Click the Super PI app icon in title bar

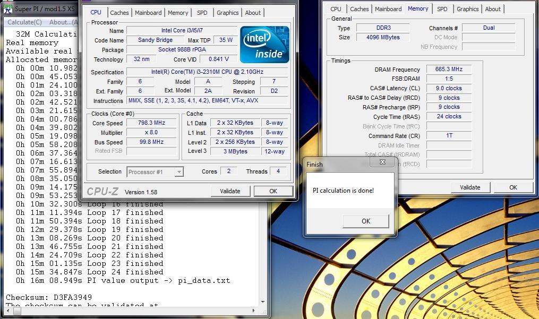point(7,8)
